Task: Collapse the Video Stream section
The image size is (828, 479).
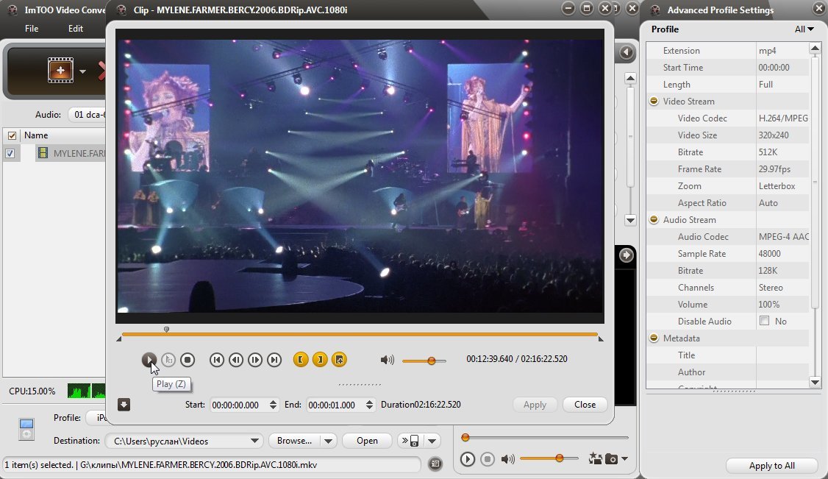Action: (654, 101)
